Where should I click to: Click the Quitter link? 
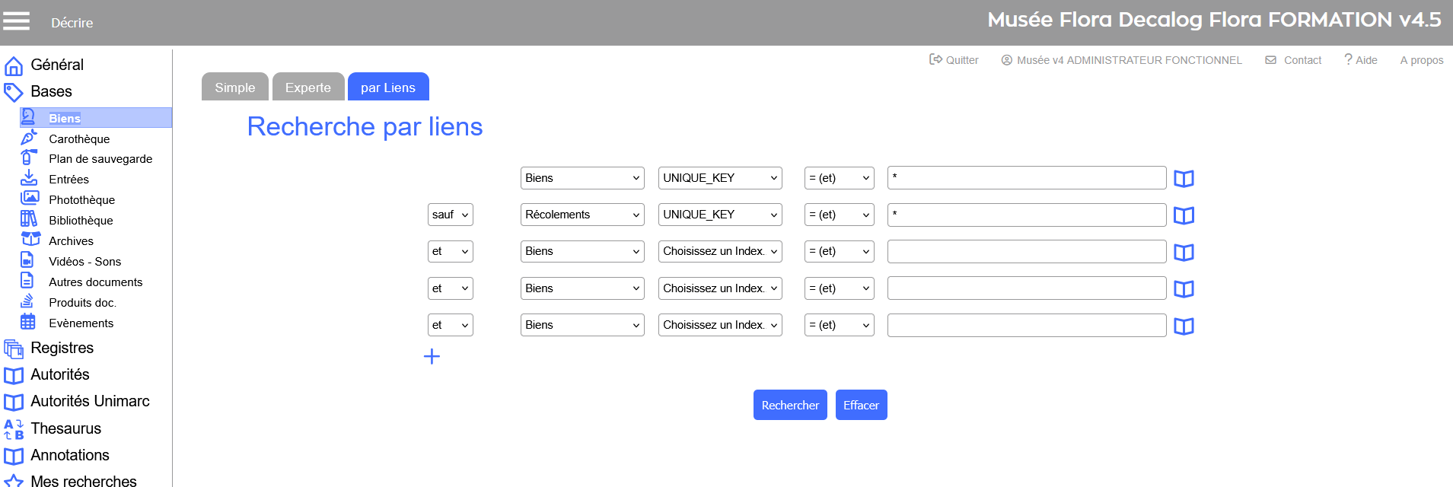click(x=954, y=60)
